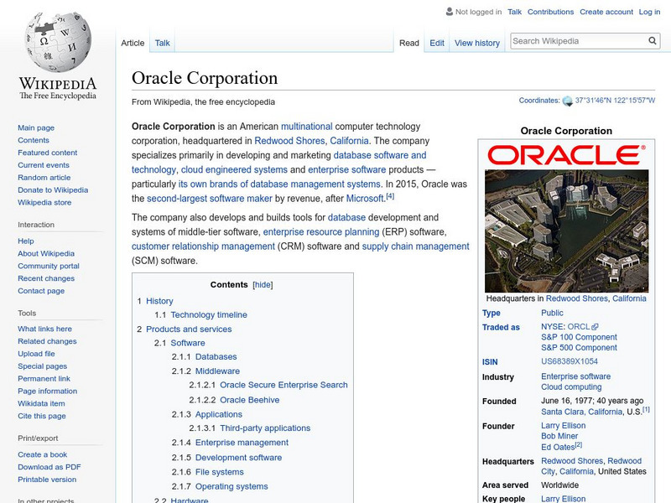Click the external link icon after NYSE: ORCL
The height and width of the screenshot is (503, 671).
coord(593,325)
